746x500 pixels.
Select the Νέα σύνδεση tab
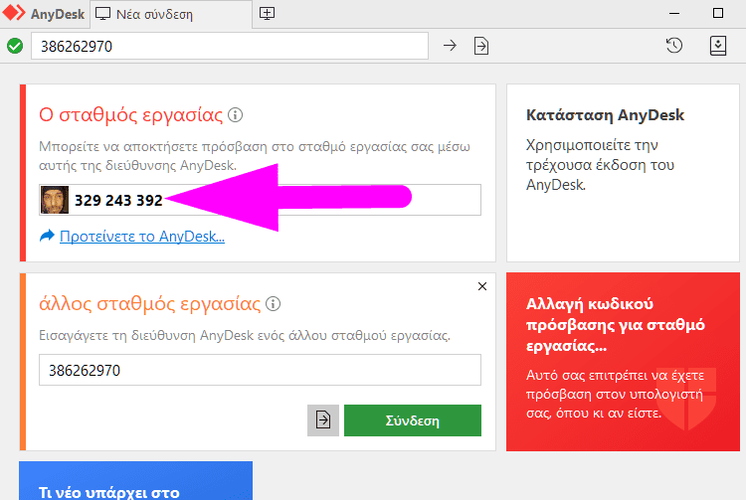coord(171,14)
